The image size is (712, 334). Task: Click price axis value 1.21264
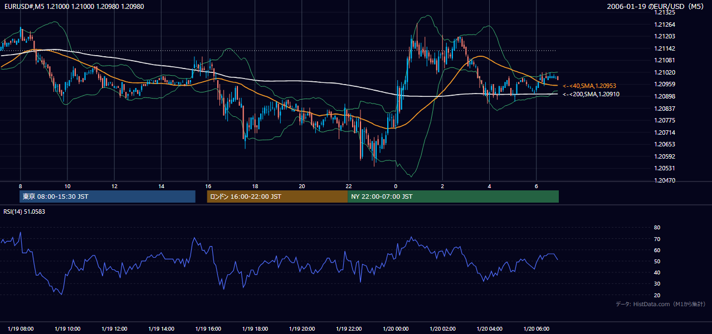pyautogui.click(x=665, y=24)
